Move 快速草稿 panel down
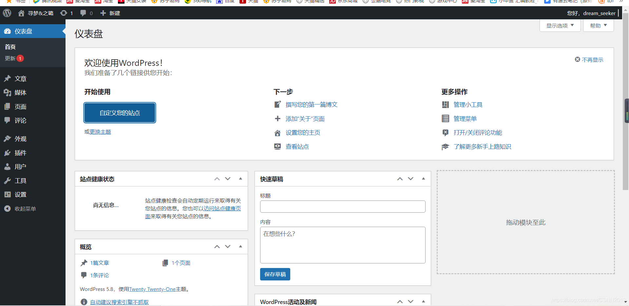Screen dimensions: 629x306 click(x=410, y=179)
